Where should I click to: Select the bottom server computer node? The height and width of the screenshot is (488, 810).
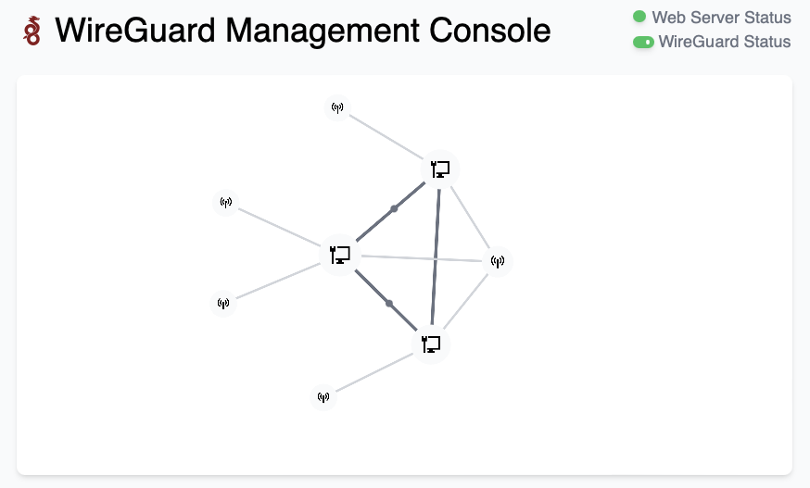[x=431, y=344]
